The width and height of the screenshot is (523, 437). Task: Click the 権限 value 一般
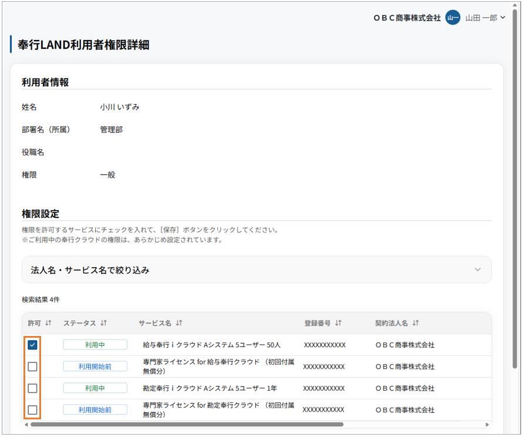[108, 175]
